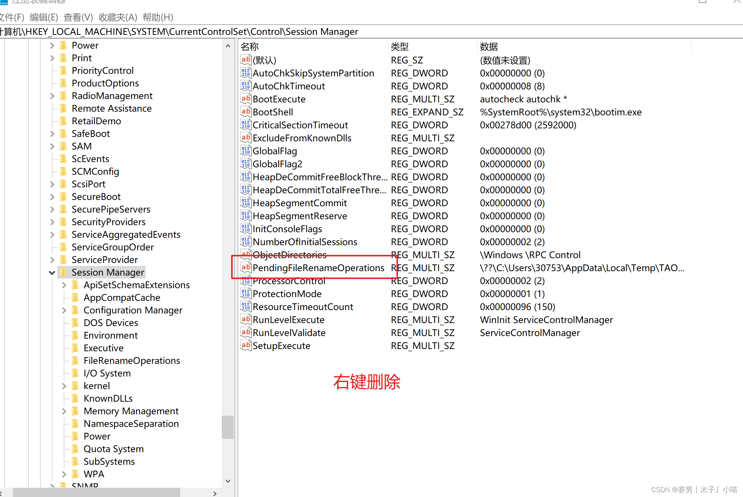This screenshot has width=743, height=497.
Task: Click the KnownDLLs folder icon
Action: pos(75,398)
